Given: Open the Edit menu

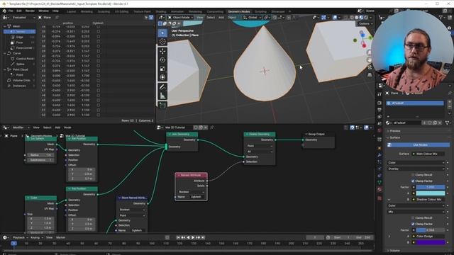Looking at the screenshot, I should pyautogui.click(x=19, y=11).
